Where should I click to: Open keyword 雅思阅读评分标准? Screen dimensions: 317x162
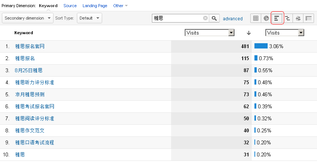point(35,118)
